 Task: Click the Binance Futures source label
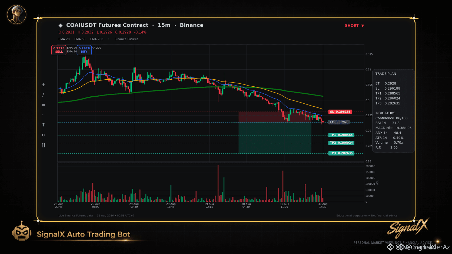[126, 39]
